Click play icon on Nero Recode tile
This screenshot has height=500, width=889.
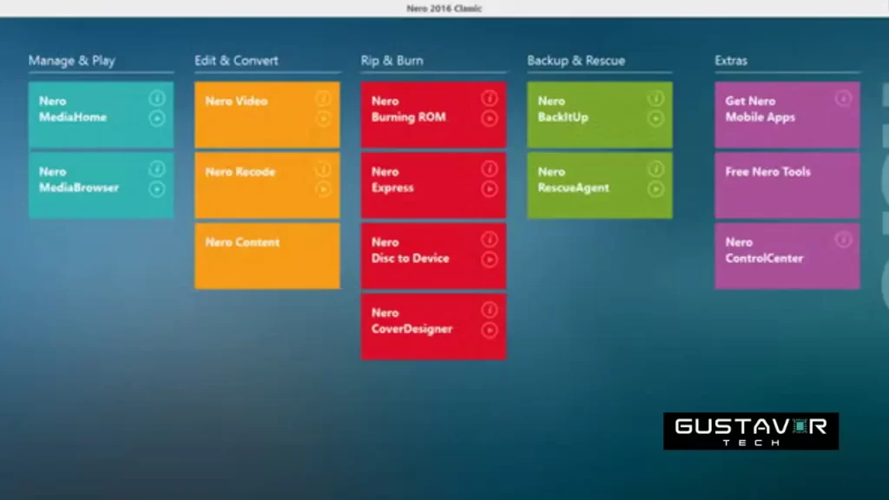pos(323,188)
